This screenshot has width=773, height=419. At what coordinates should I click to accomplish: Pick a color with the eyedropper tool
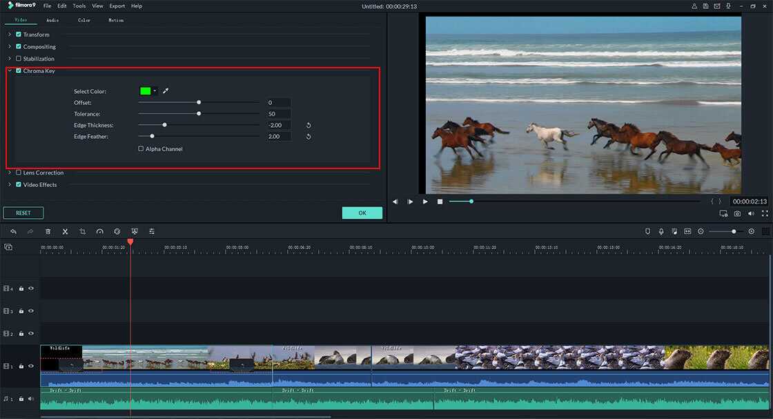[x=166, y=90]
